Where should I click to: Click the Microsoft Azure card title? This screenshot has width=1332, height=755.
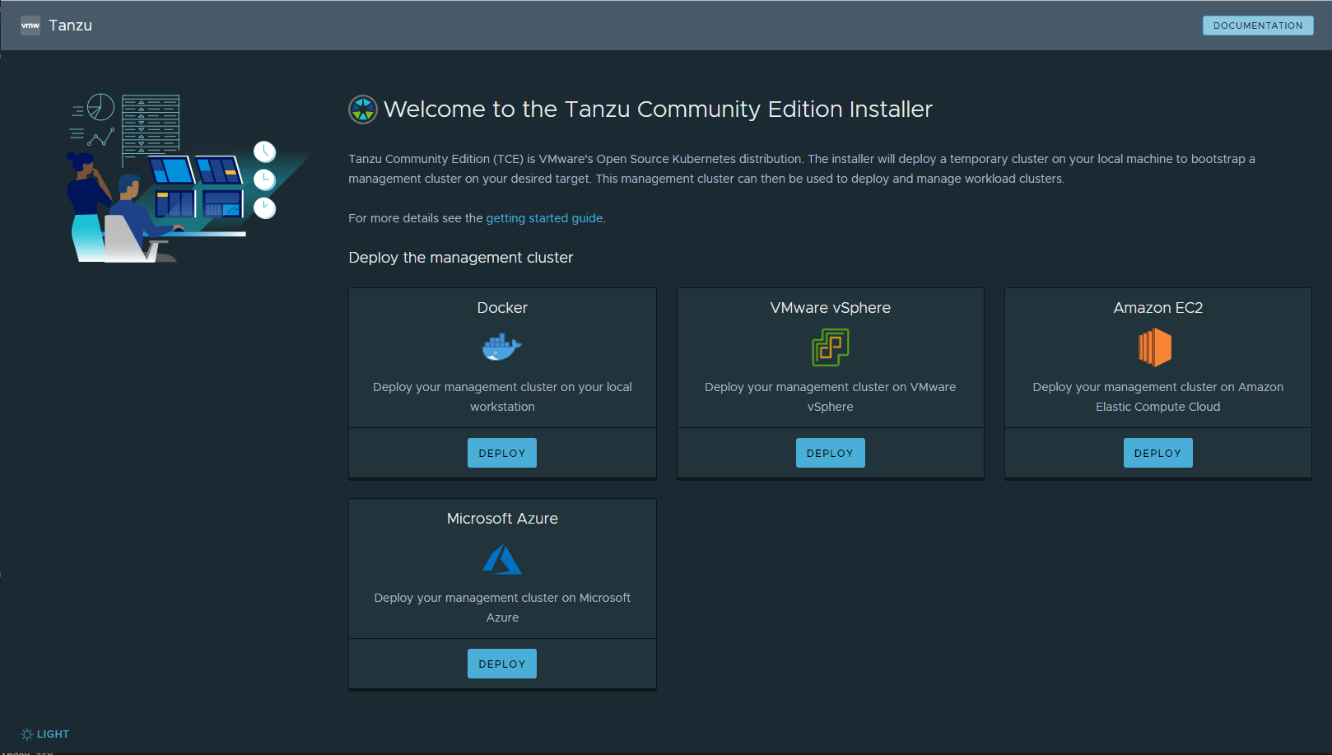502,518
